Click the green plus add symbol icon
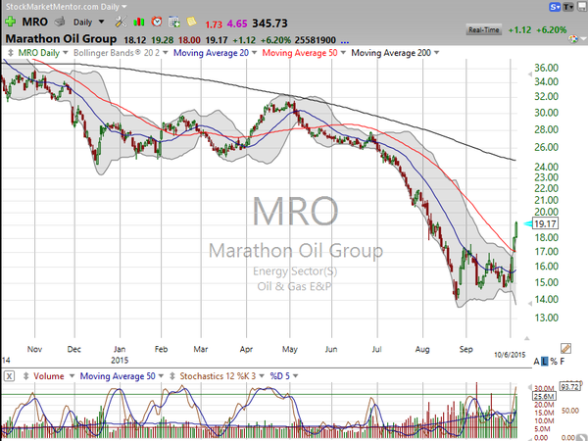The image size is (588, 441). [10, 22]
